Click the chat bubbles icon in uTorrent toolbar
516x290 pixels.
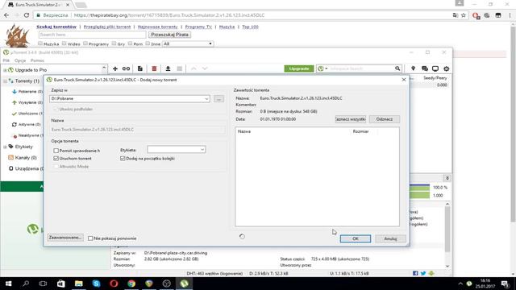[x=425, y=68]
